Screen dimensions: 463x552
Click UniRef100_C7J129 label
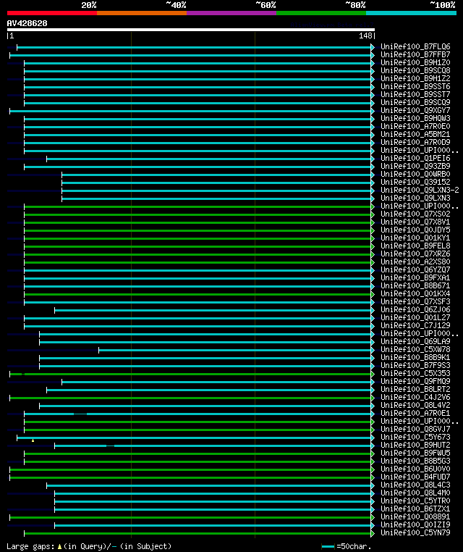pos(415,326)
